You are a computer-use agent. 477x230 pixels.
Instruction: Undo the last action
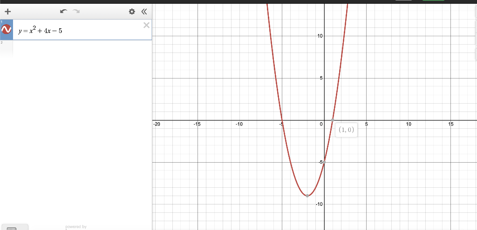pyautogui.click(x=63, y=12)
